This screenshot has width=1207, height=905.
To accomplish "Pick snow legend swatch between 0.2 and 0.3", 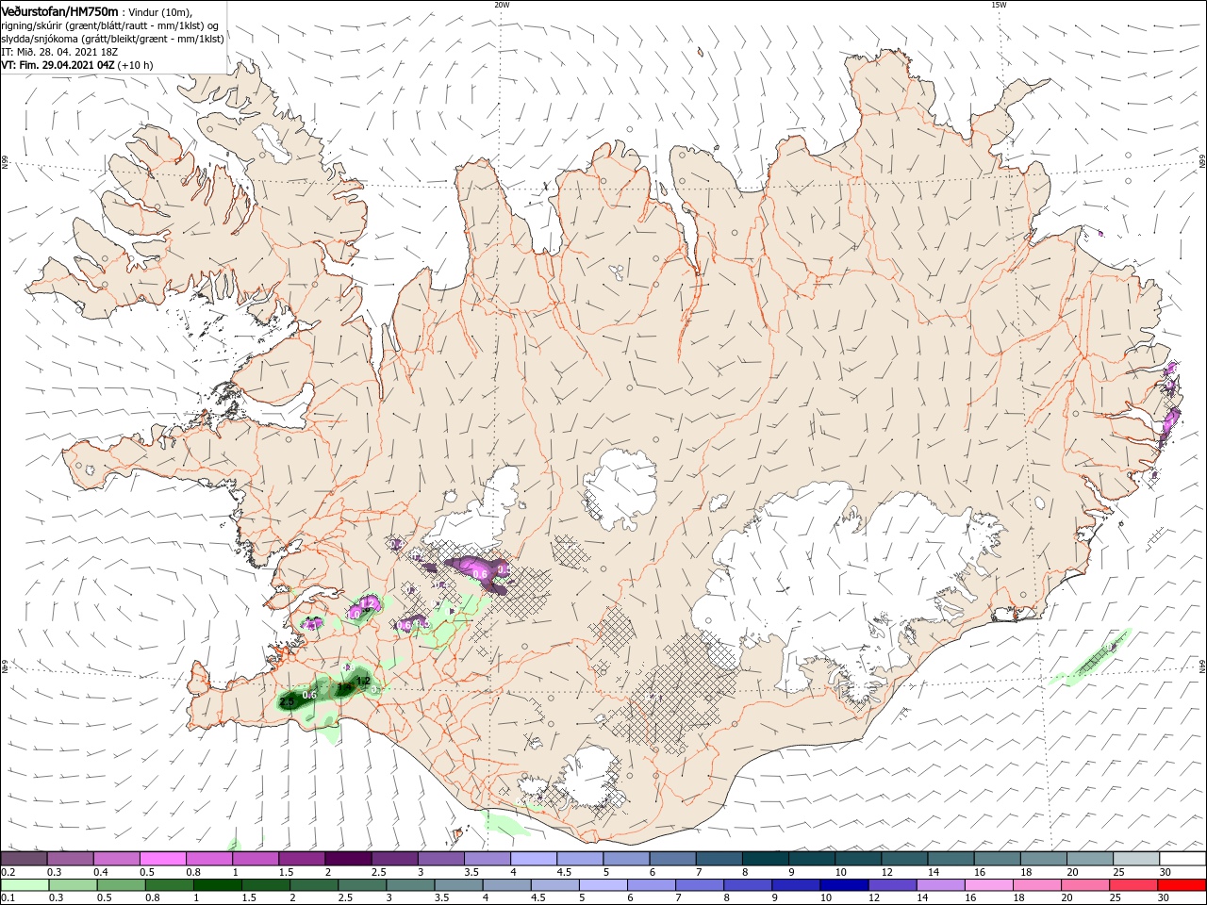I will tap(24, 859).
